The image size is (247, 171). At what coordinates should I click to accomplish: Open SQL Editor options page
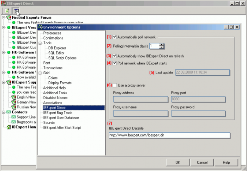tap(56, 53)
